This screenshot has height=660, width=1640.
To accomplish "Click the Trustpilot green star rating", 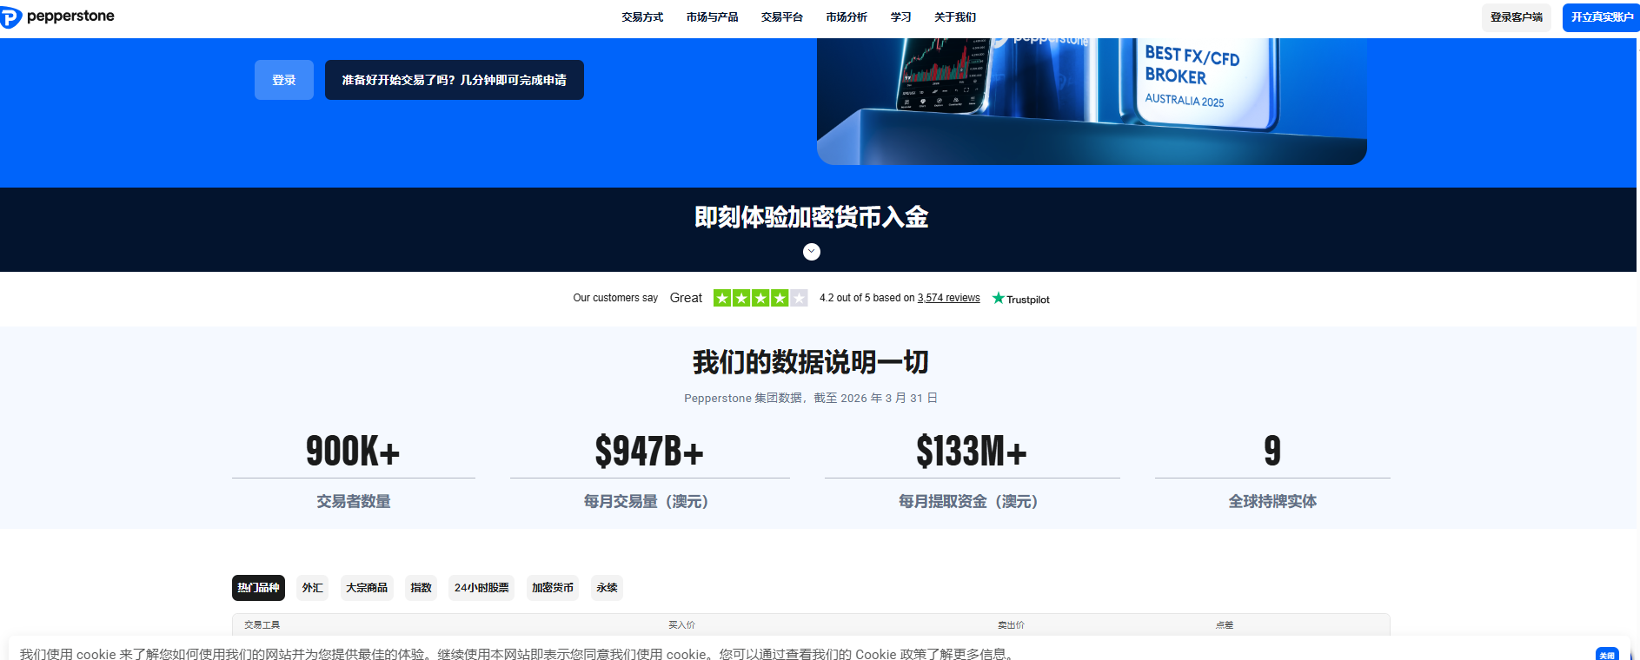I will tap(760, 298).
